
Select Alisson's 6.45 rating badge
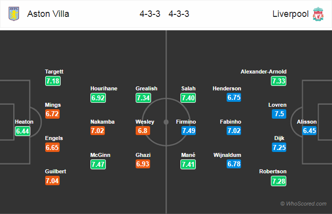tap(309, 131)
